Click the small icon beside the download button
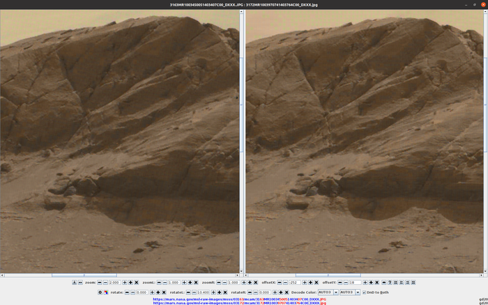Viewport: 488px width, 305px height. [80, 282]
